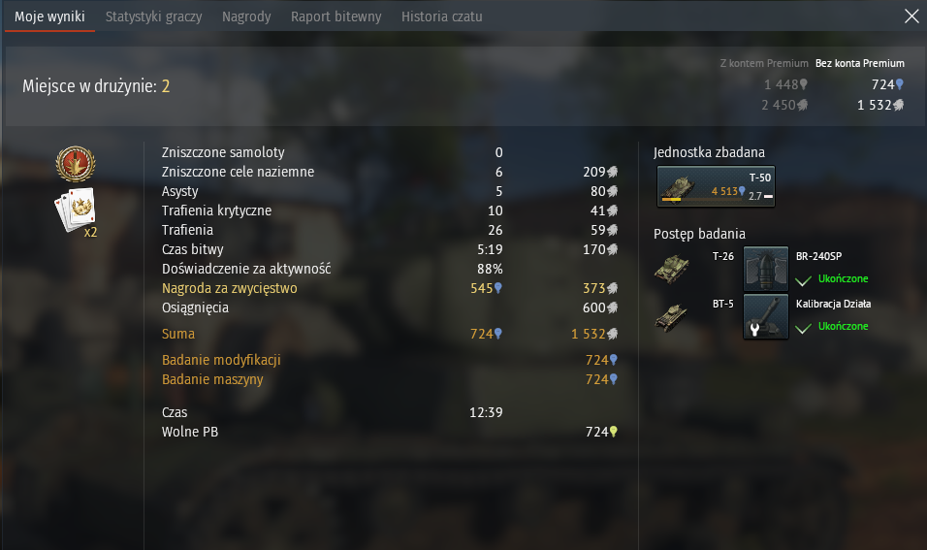The width and height of the screenshot is (927, 550).
Task: Close the battle results window
Action: point(911,16)
